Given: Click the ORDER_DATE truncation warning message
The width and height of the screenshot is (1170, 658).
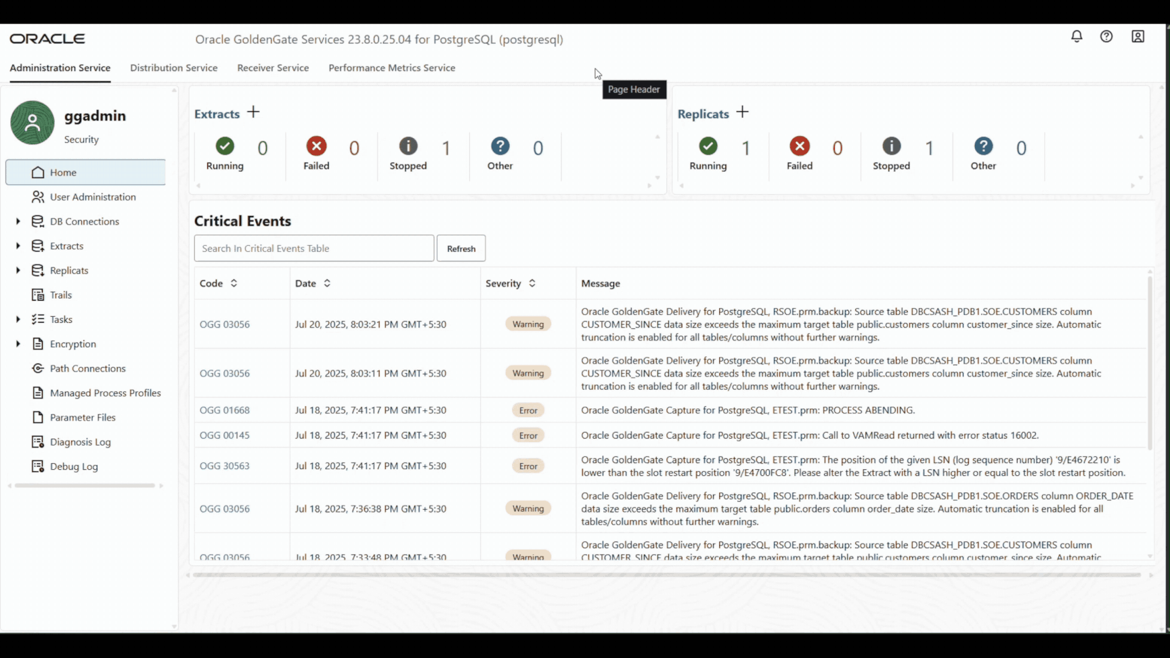Looking at the screenshot, I should click(857, 508).
